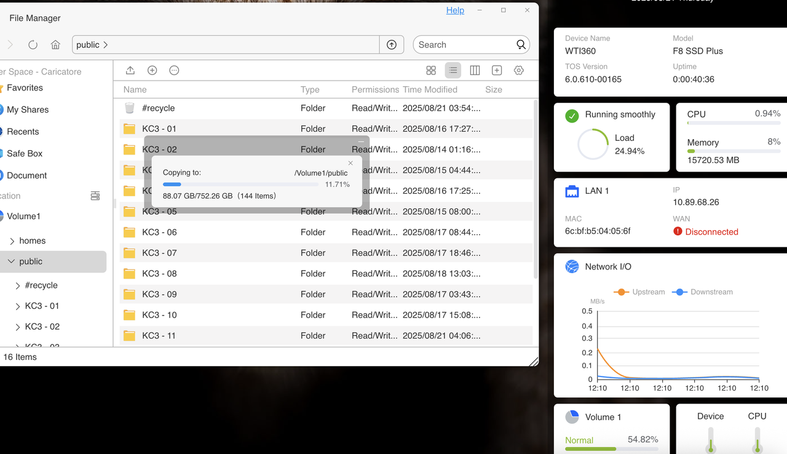
Task: Expand KC3 - 02 in the sidebar tree
Action: pos(18,327)
